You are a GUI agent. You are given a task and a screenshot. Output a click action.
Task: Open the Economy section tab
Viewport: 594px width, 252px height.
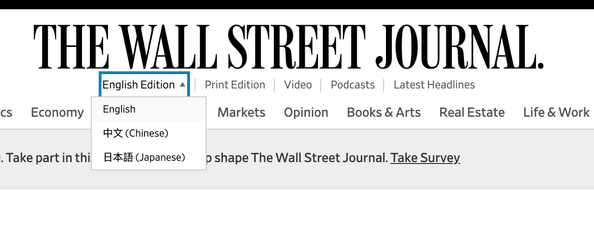[x=57, y=113]
